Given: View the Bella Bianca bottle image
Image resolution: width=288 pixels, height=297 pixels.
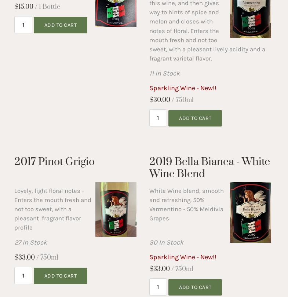Looking at the screenshot, I should point(250,212).
